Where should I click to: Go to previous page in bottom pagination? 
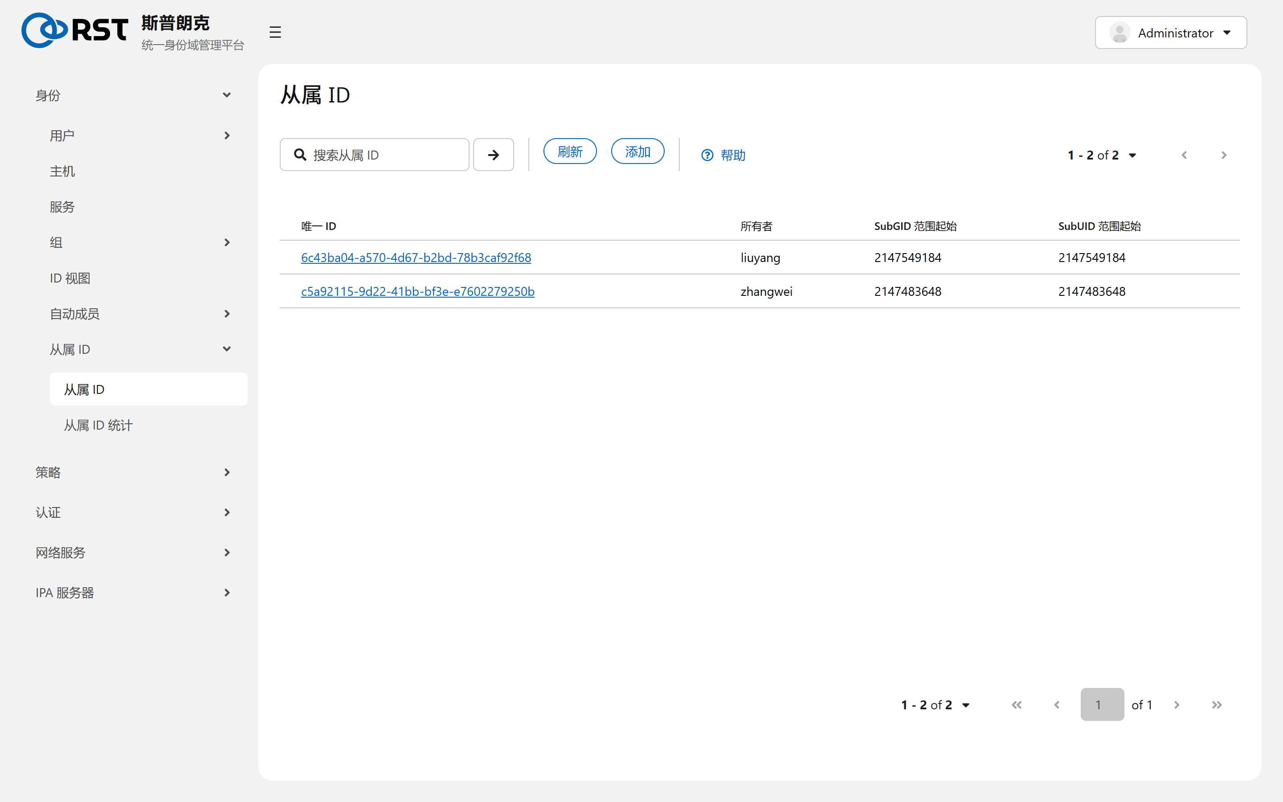pyautogui.click(x=1057, y=704)
